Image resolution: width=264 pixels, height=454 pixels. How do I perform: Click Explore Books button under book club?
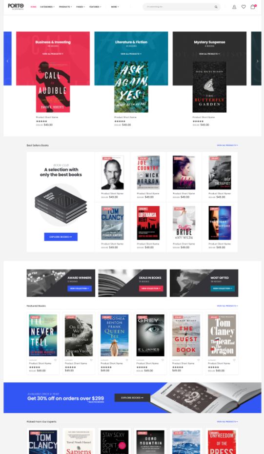pyautogui.click(x=61, y=237)
